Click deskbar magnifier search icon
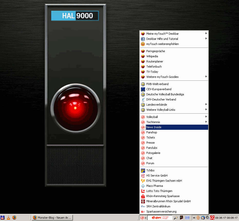239x221 pixels. 176,218
